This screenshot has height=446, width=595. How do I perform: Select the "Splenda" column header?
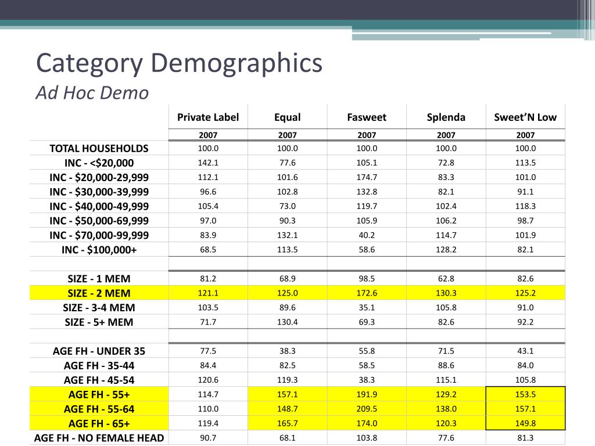pos(446,117)
